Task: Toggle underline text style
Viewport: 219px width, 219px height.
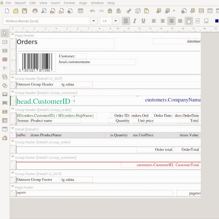Action: (x=143, y=21)
